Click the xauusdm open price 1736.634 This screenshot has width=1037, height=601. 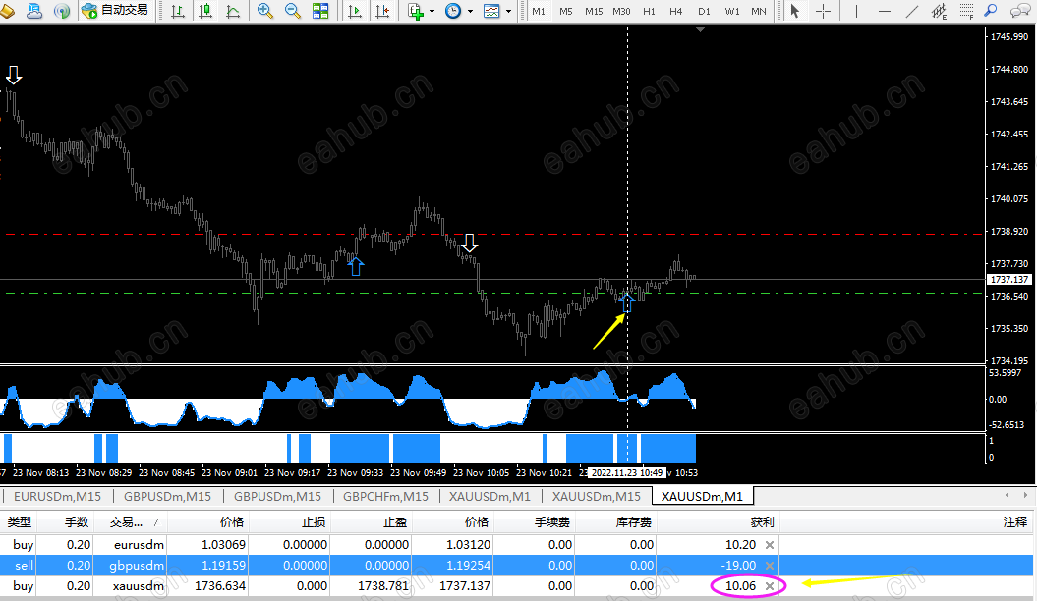coord(220,586)
